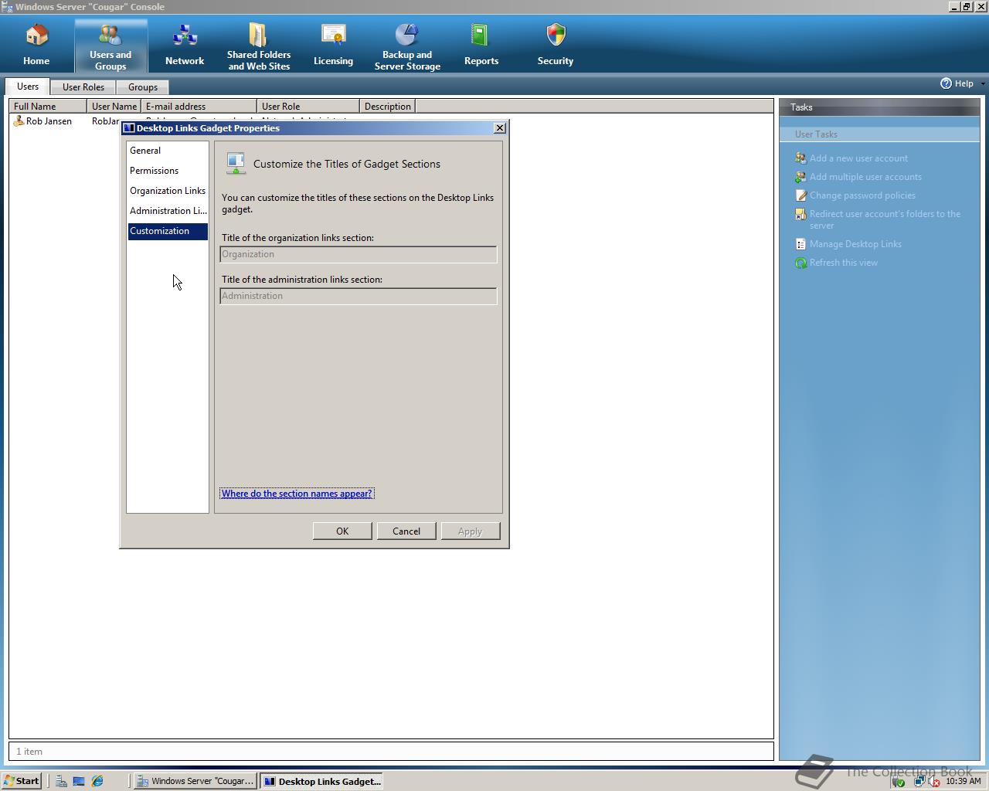This screenshot has height=791, width=989.
Task: Launch Internet Explorer from quick launch
Action: [x=97, y=781]
